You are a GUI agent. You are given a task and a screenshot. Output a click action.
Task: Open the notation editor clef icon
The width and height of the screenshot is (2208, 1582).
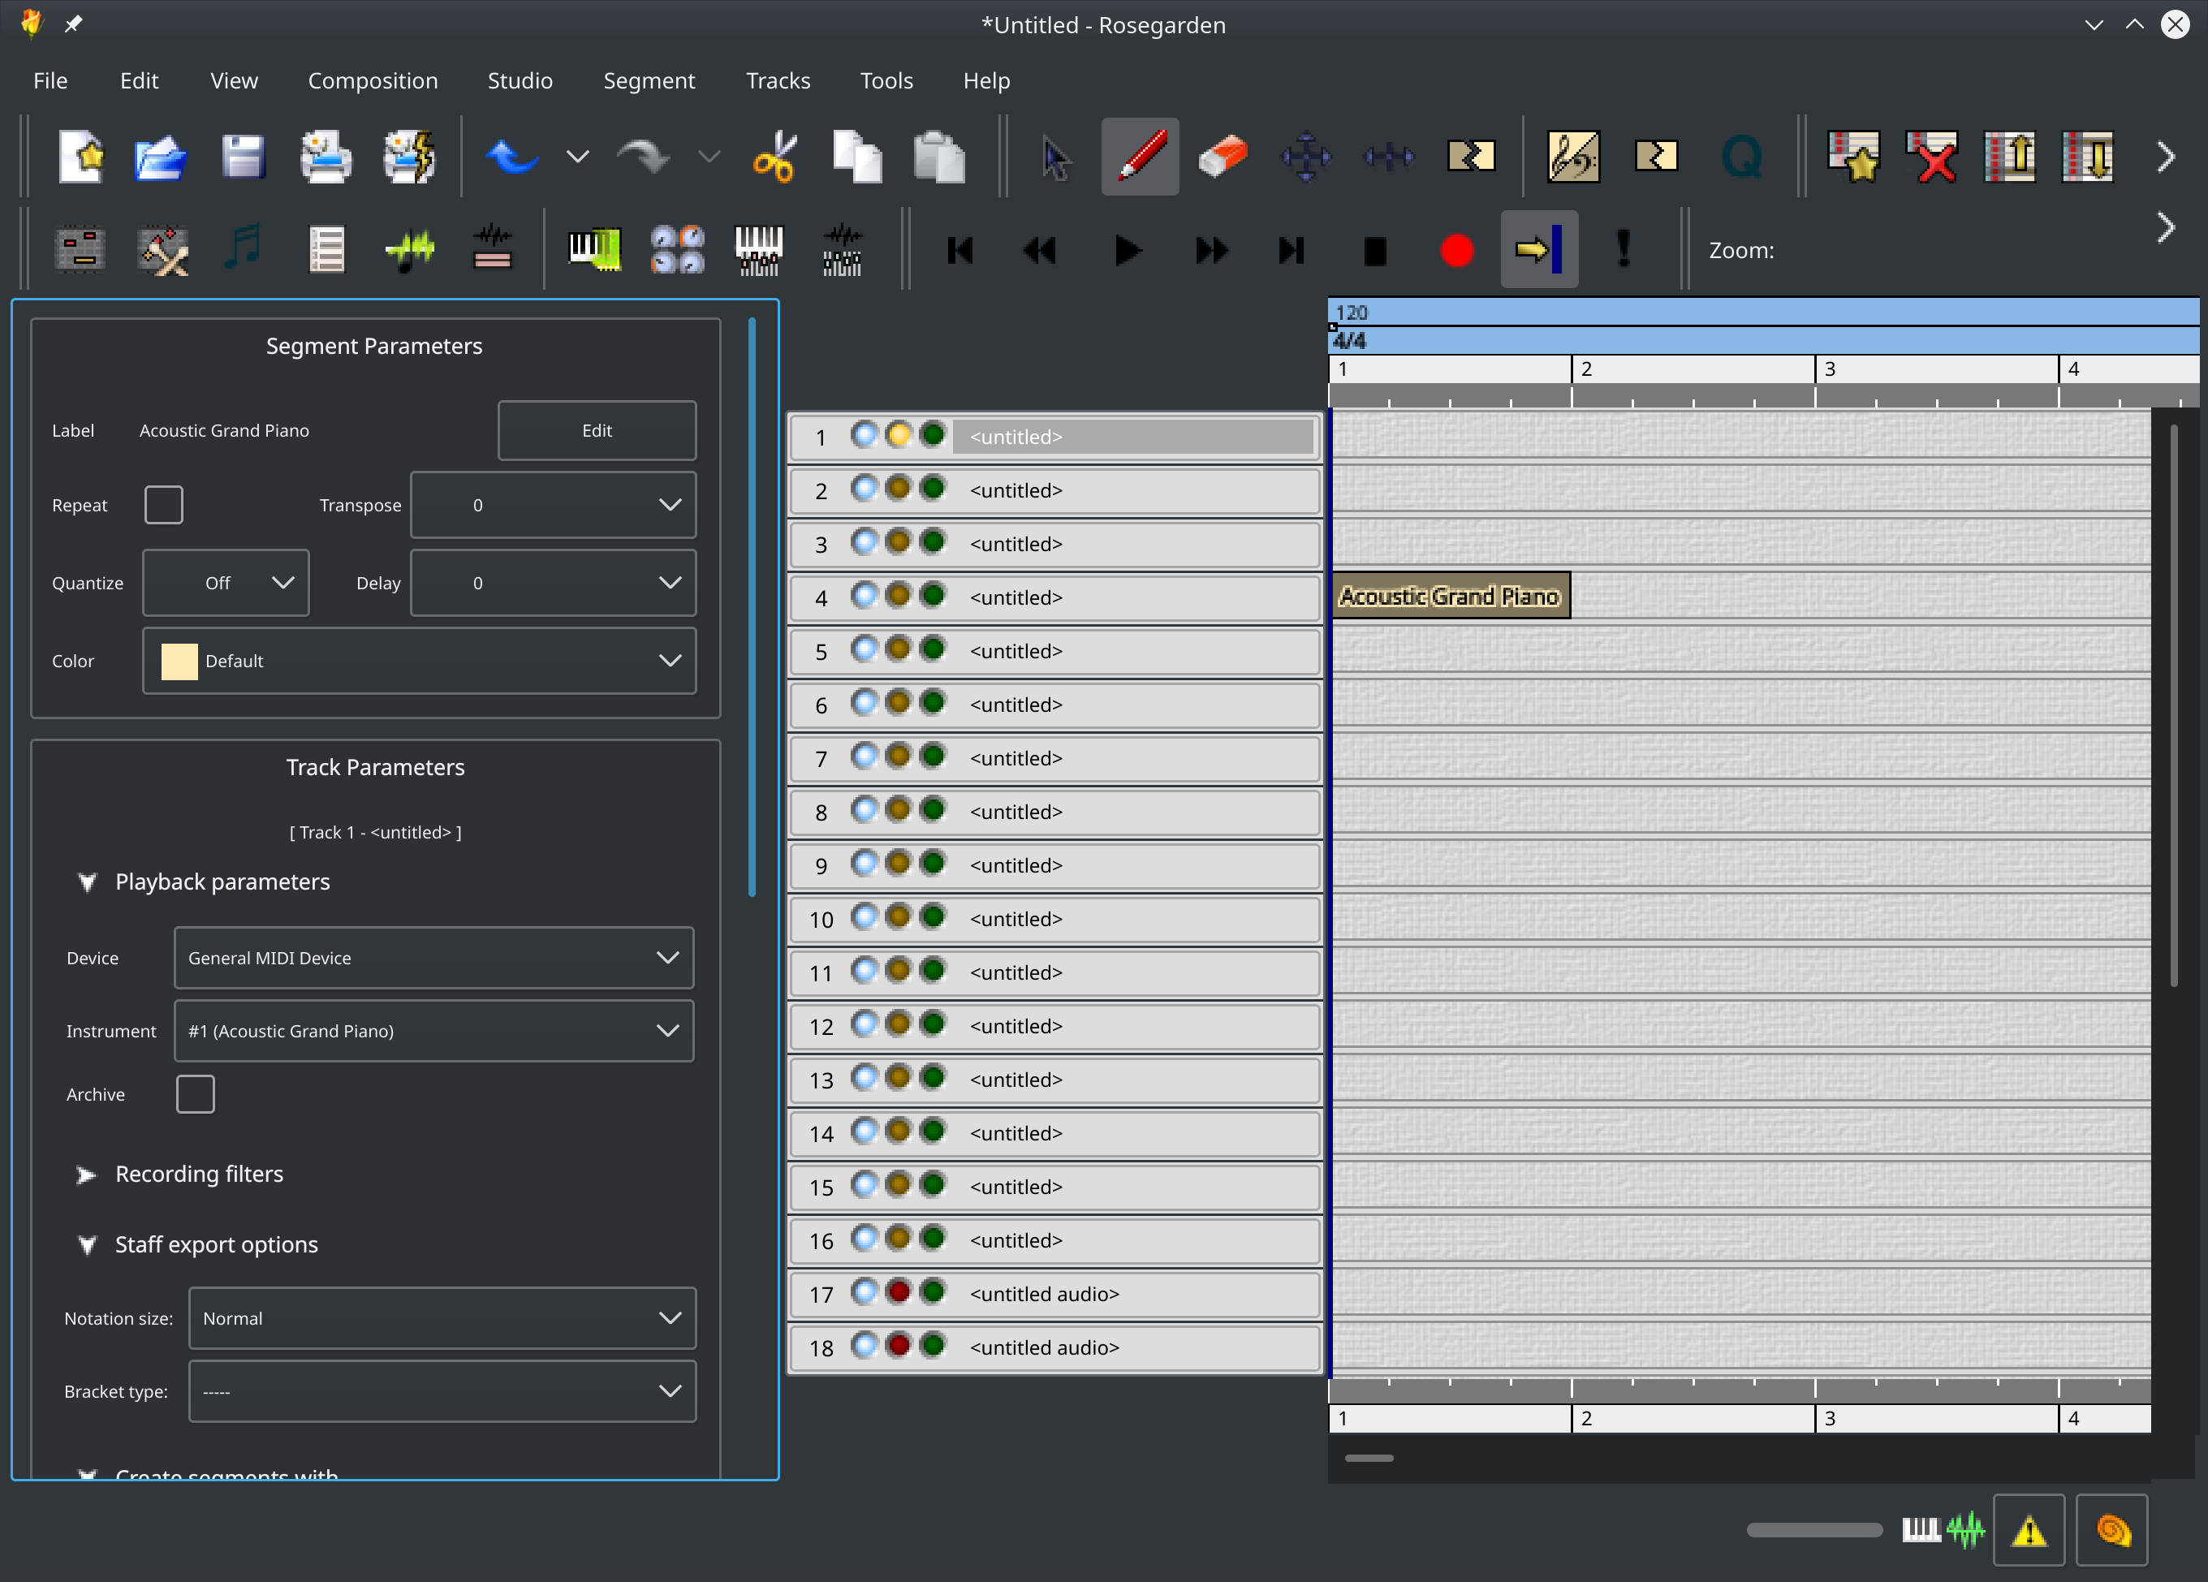(x=1572, y=157)
